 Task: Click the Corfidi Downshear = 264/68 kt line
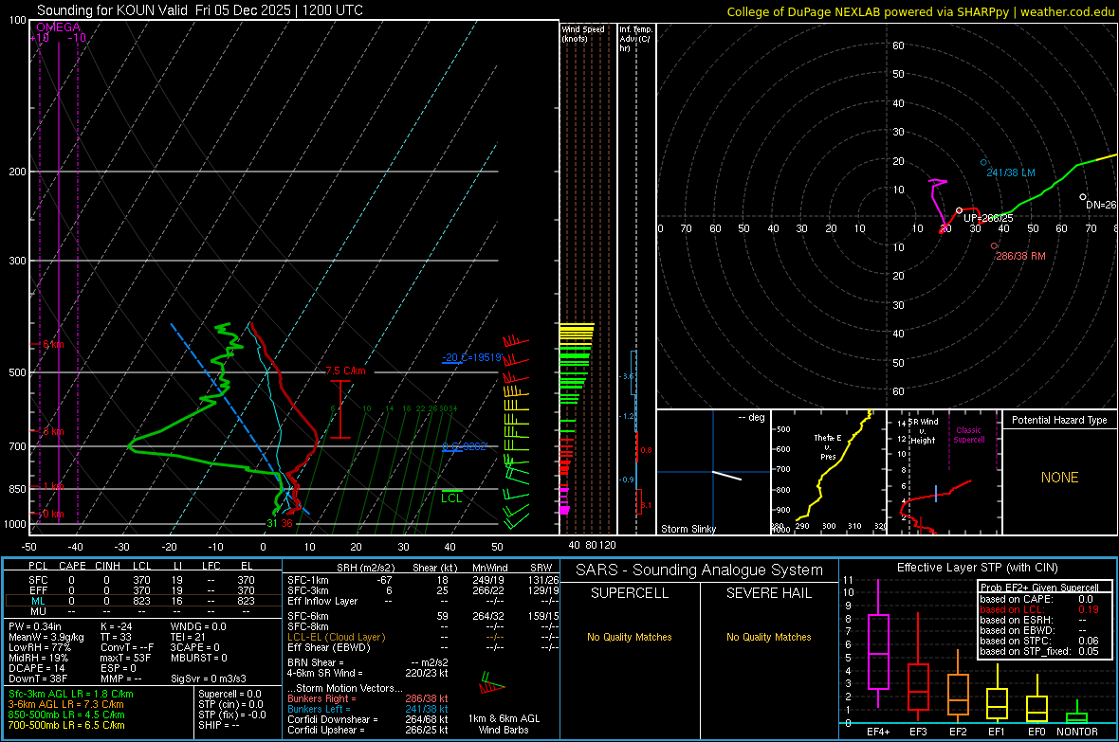coord(368,719)
